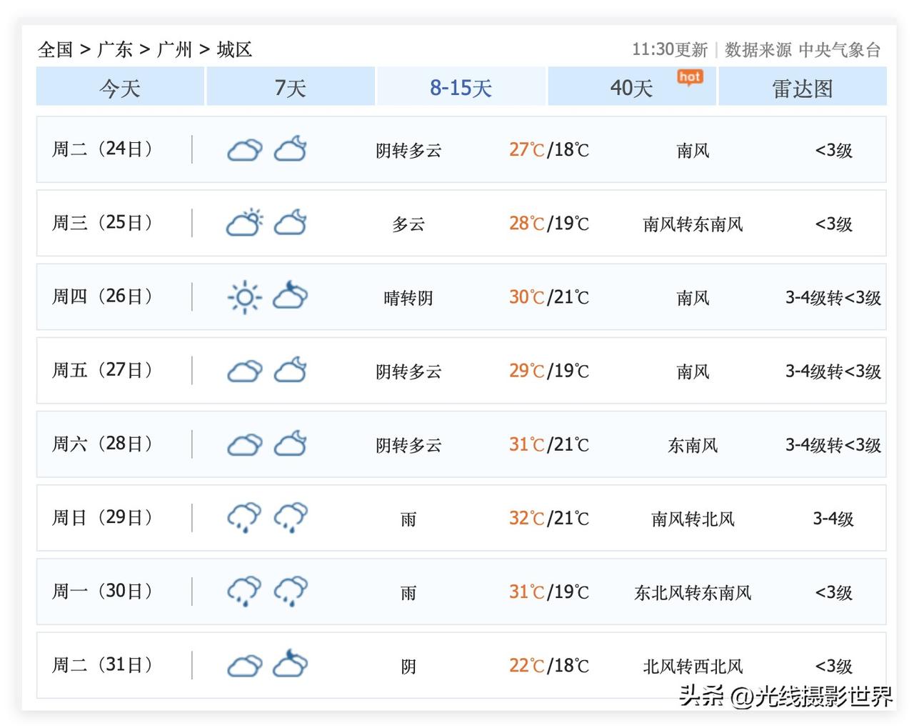Viewport: 914px width, 728px height.
Task: Select the 周二（31日）date label
Action: click(102, 665)
